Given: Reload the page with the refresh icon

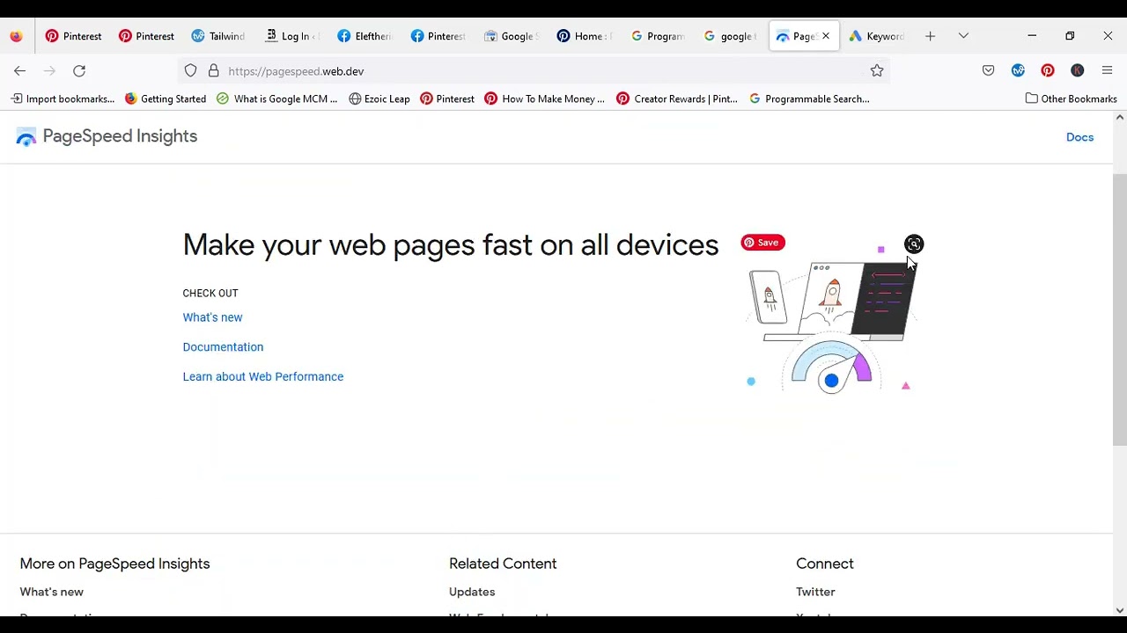Looking at the screenshot, I should click(79, 71).
